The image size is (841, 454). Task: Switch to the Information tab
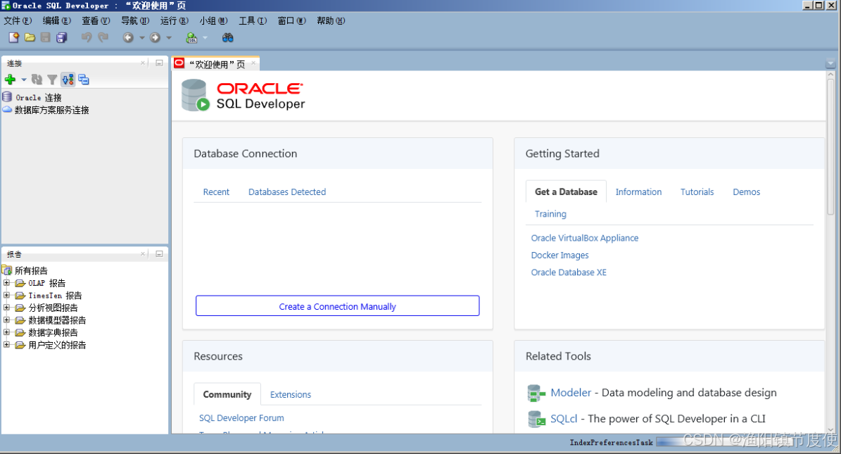pos(638,191)
